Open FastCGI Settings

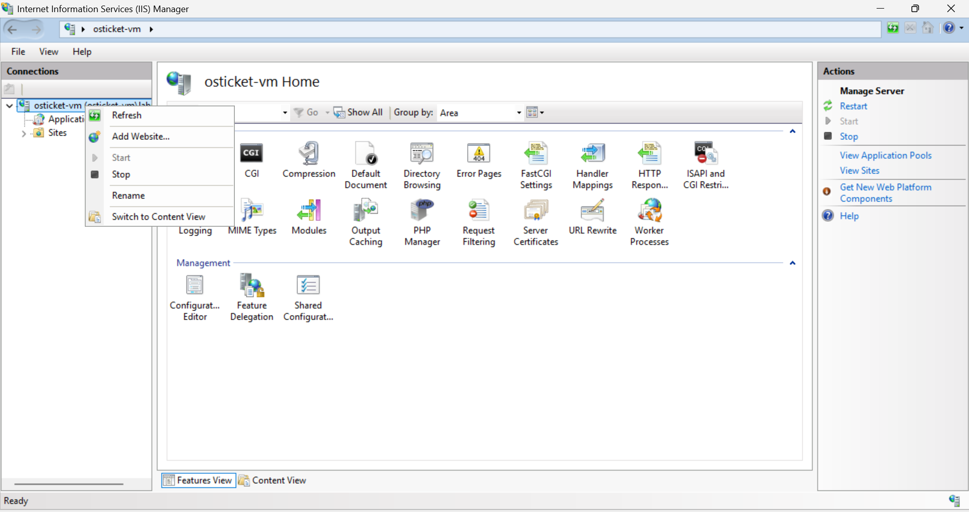(536, 166)
